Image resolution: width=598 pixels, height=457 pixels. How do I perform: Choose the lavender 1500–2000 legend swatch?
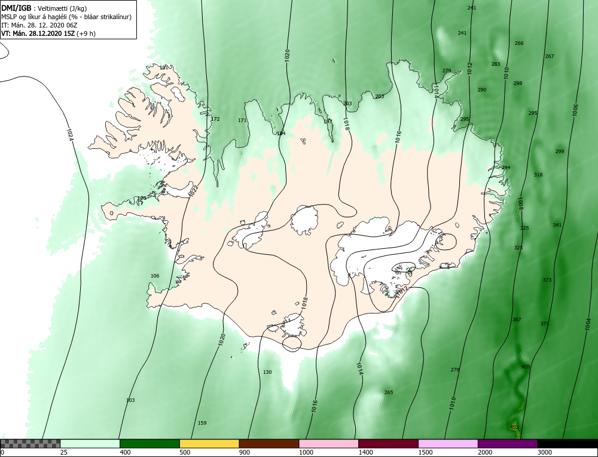tap(448, 444)
